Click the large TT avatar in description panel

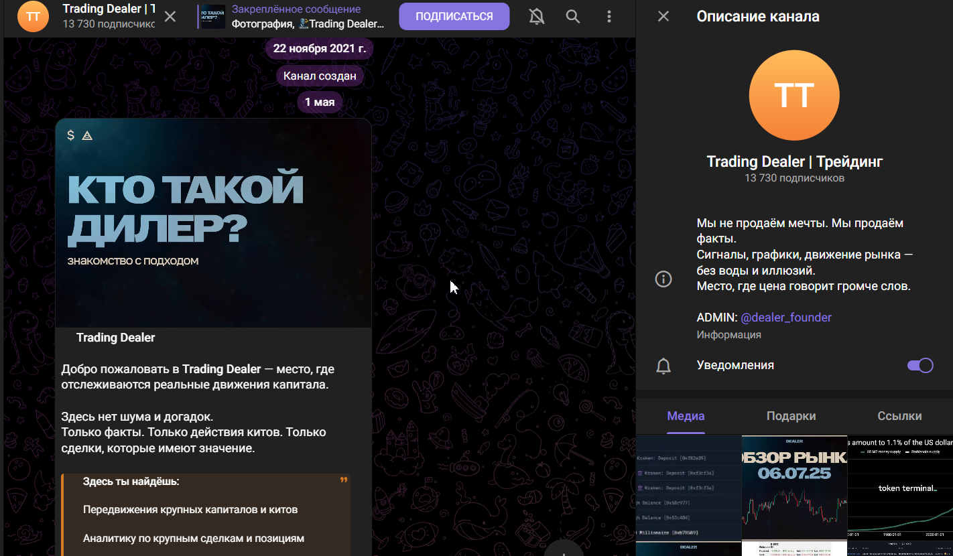(794, 95)
